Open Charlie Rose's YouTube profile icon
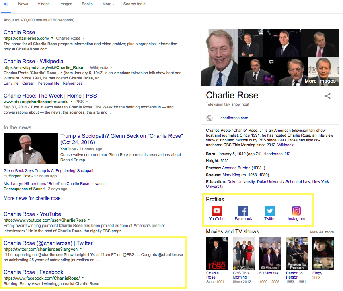This screenshot has width=343, height=291. (x=217, y=210)
